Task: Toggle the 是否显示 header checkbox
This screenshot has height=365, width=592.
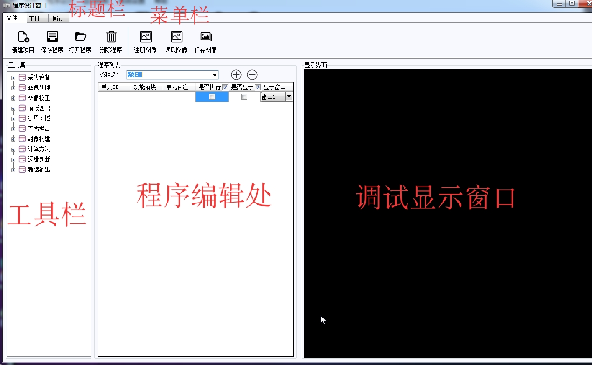Action: (258, 87)
